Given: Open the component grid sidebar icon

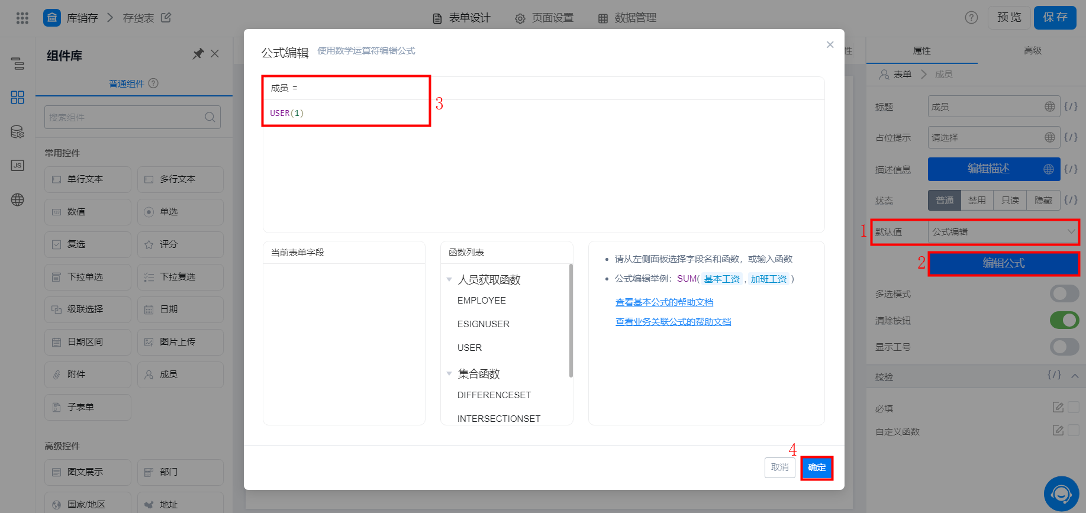Looking at the screenshot, I should tap(18, 97).
